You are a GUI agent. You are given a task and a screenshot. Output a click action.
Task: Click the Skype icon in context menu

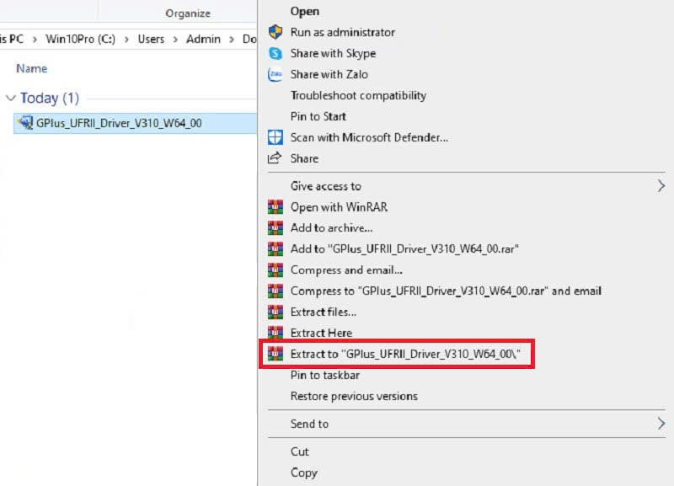tap(274, 53)
